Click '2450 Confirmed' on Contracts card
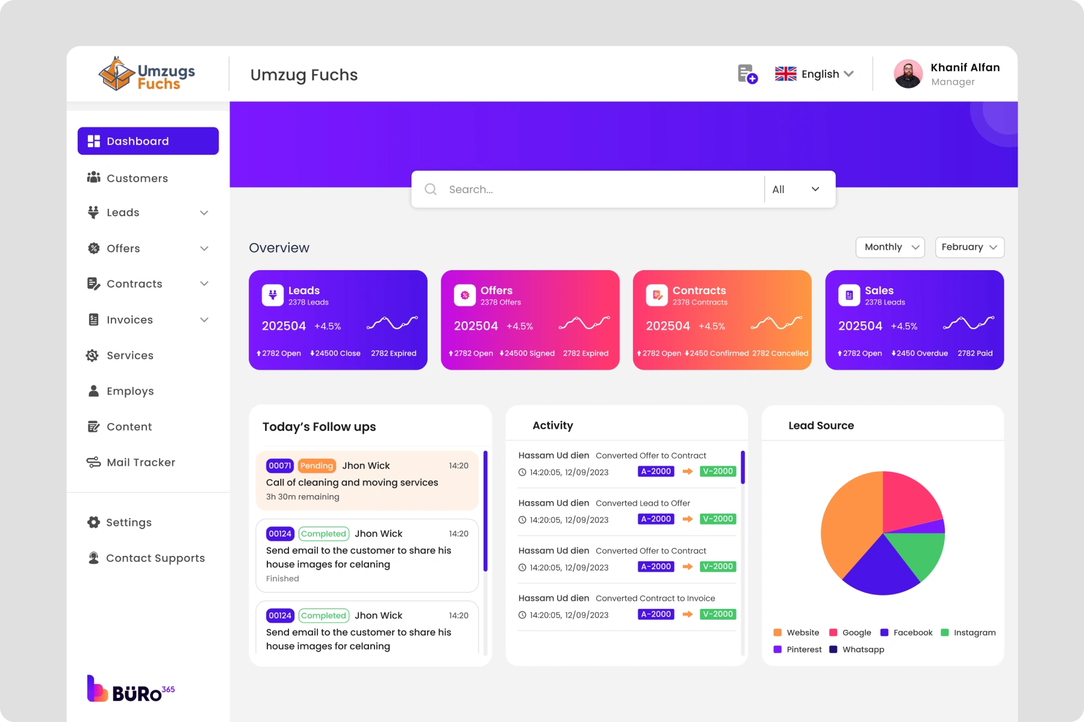The image size is (1084, 722). [x=717, y=353]
